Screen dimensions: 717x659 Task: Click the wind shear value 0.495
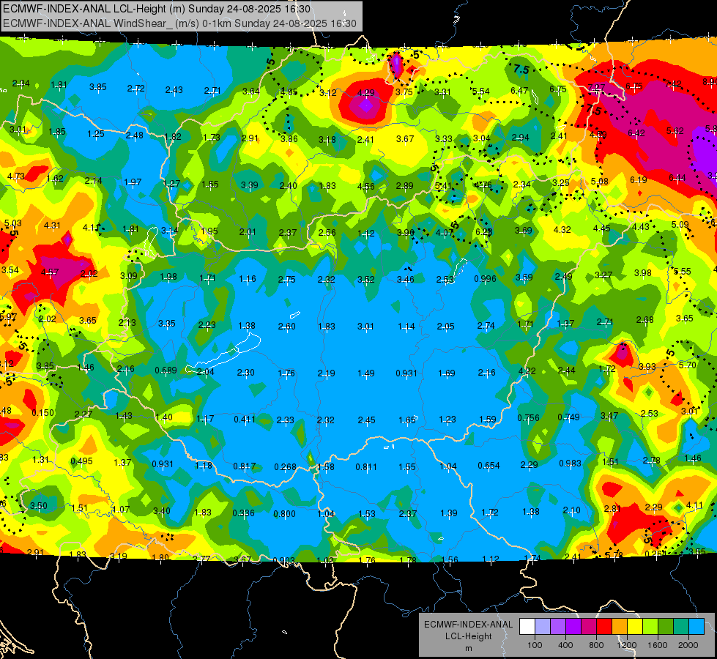pos(81,461)
